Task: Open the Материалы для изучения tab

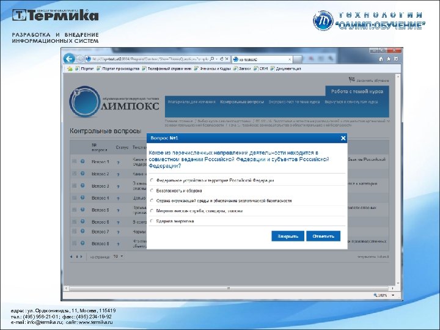Action: [x=192, y=102]
